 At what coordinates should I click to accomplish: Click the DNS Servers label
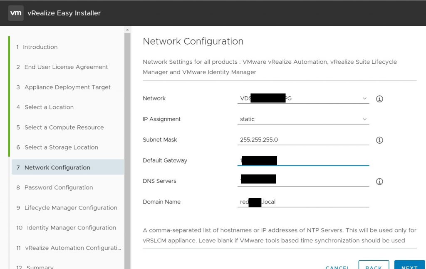click(x=159, y=181)
